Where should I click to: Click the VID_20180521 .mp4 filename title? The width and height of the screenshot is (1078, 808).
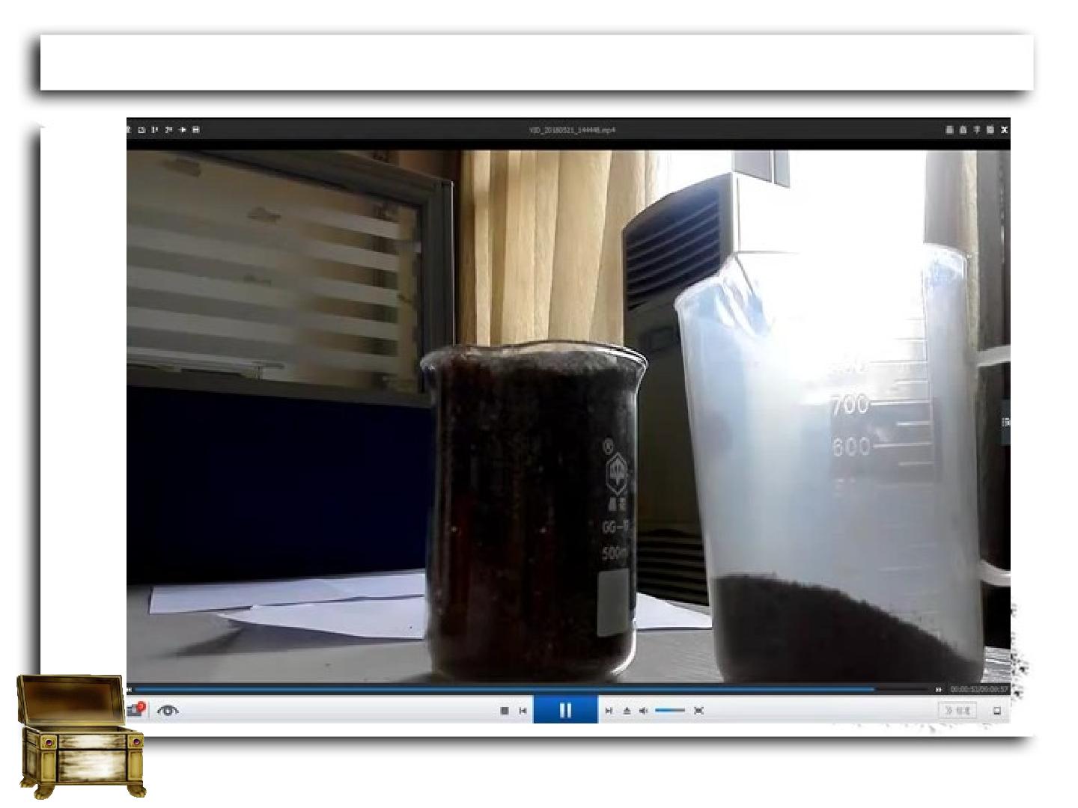[x=572, y=130]
